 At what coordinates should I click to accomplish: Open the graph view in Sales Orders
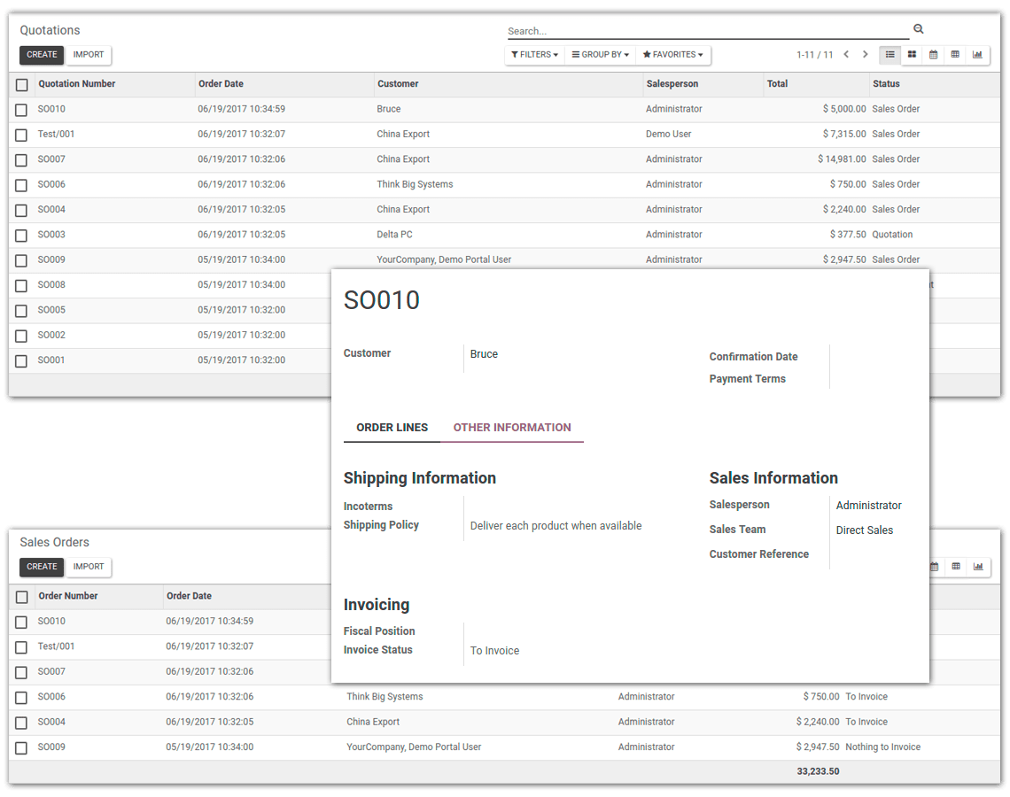977,566
